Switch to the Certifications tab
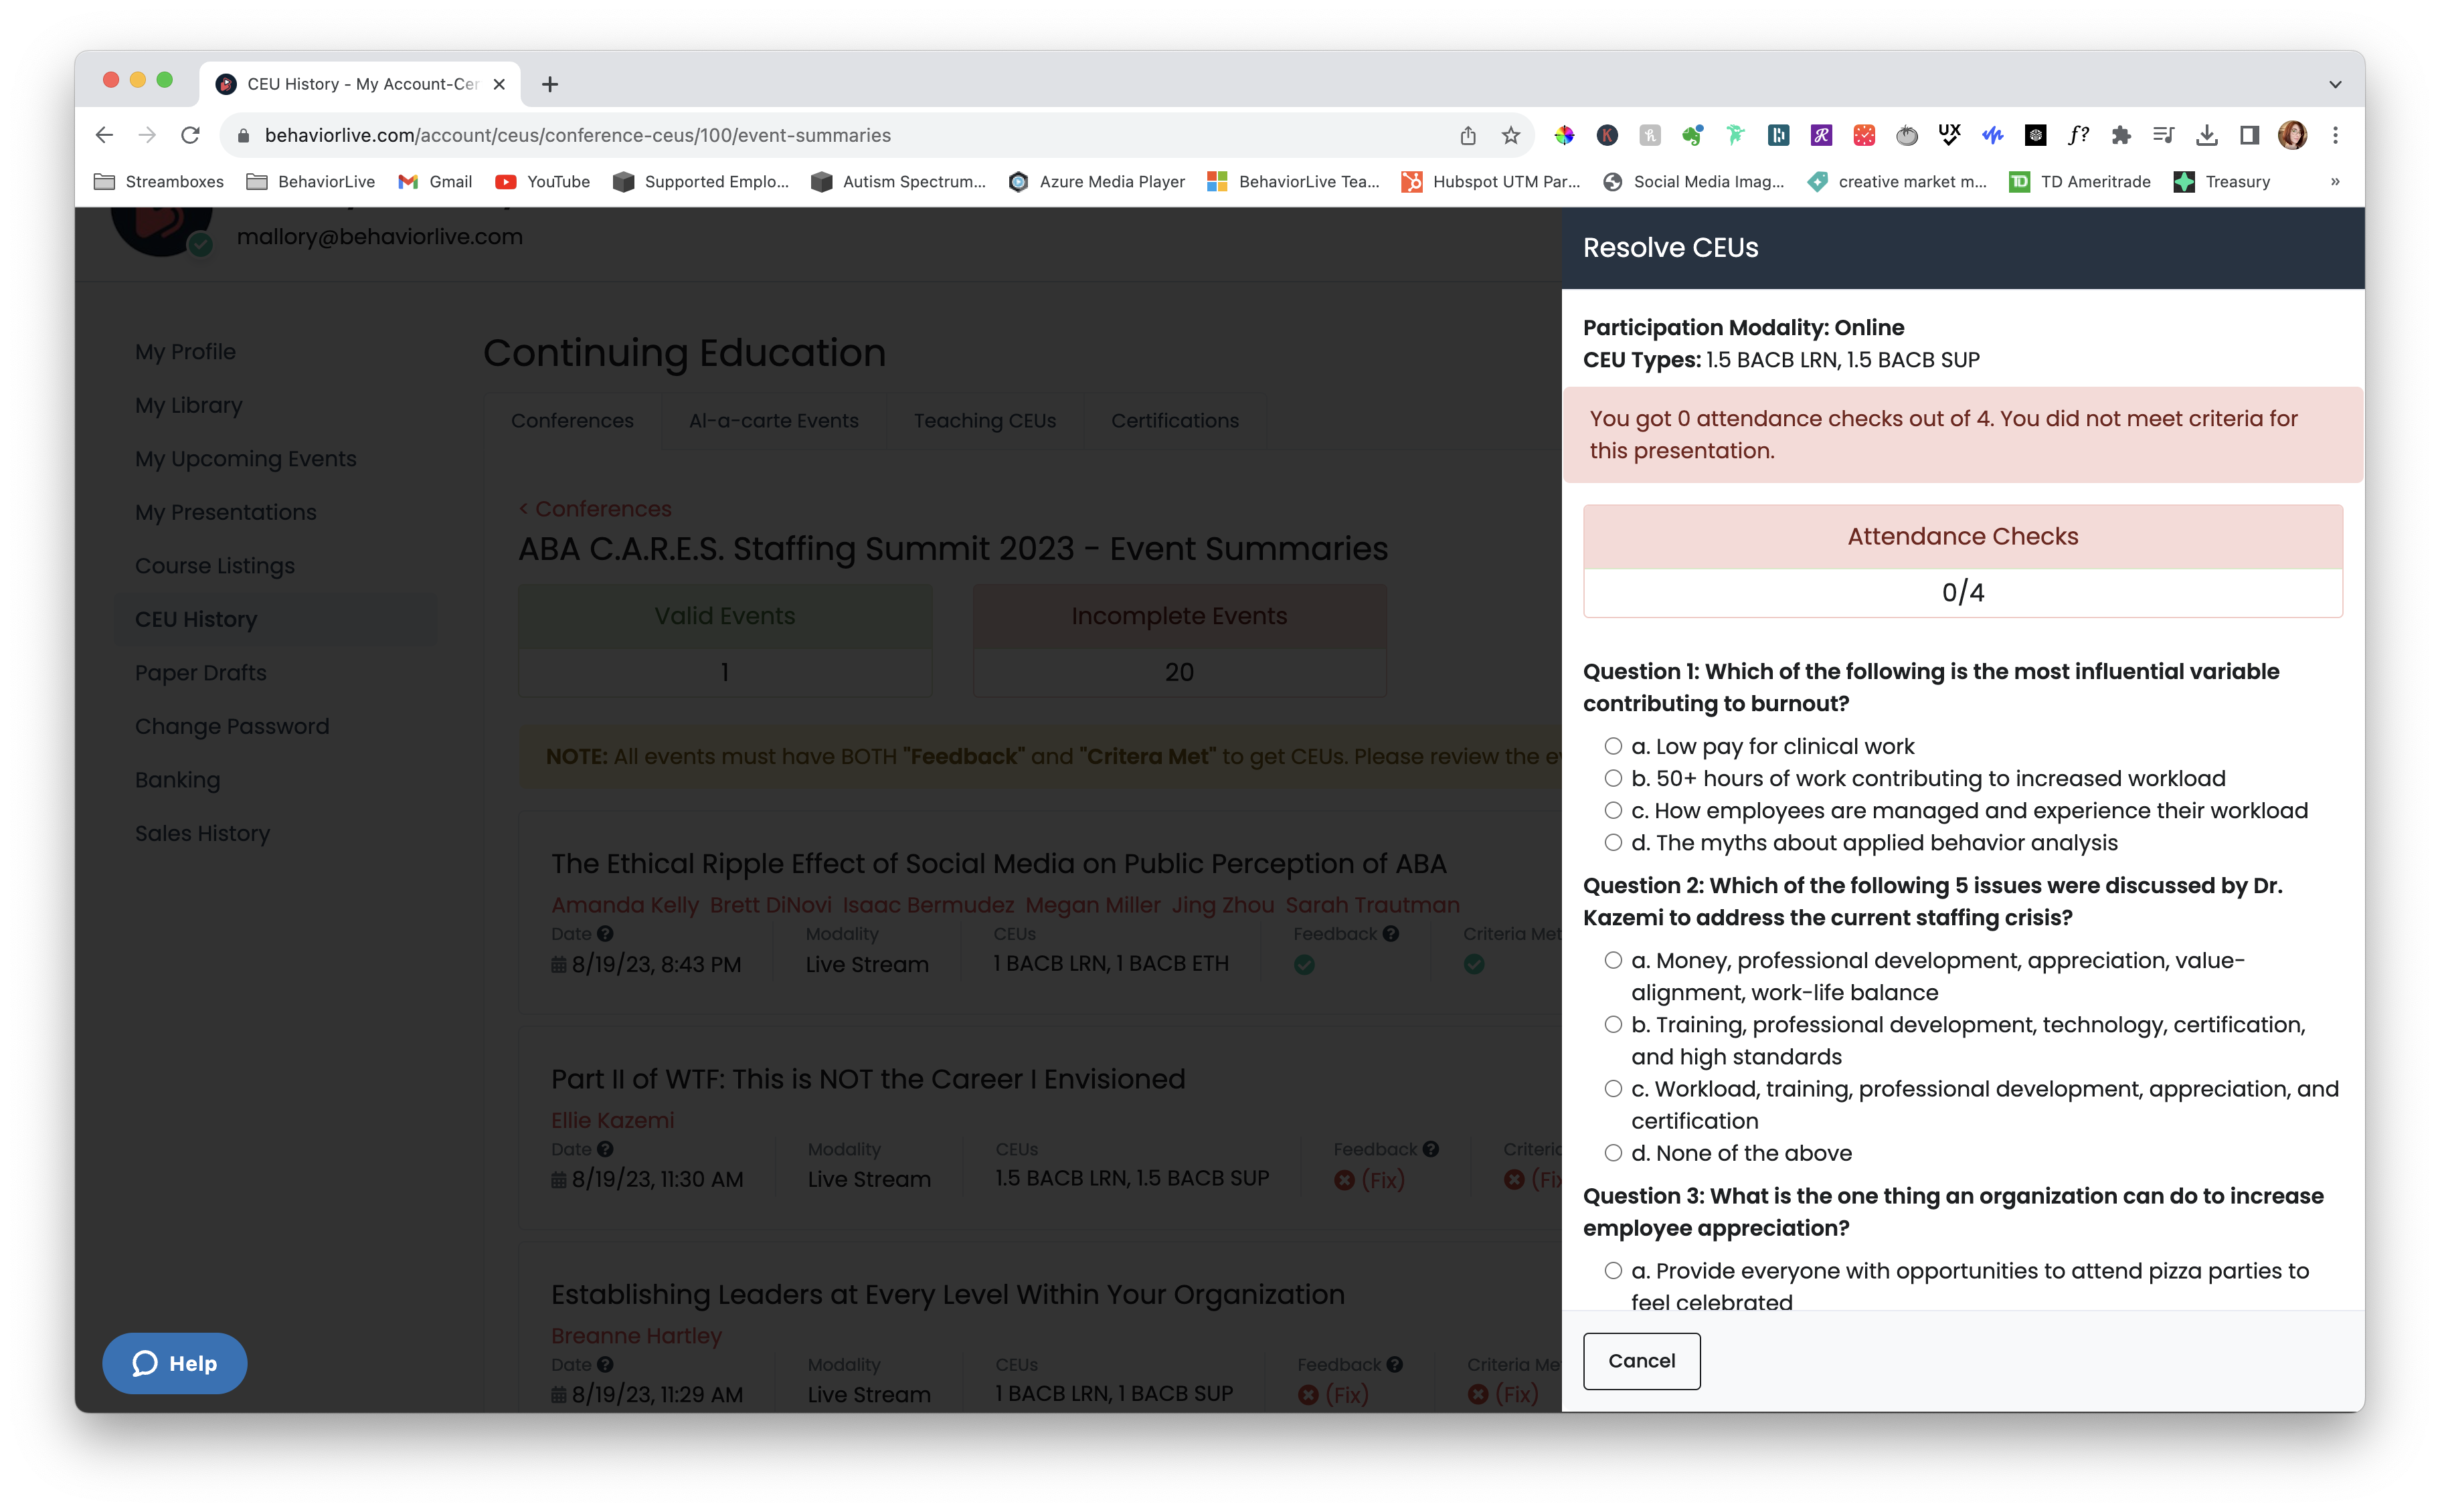This screenshot has width=2440, height=1512. click(x=1174, y=421)
